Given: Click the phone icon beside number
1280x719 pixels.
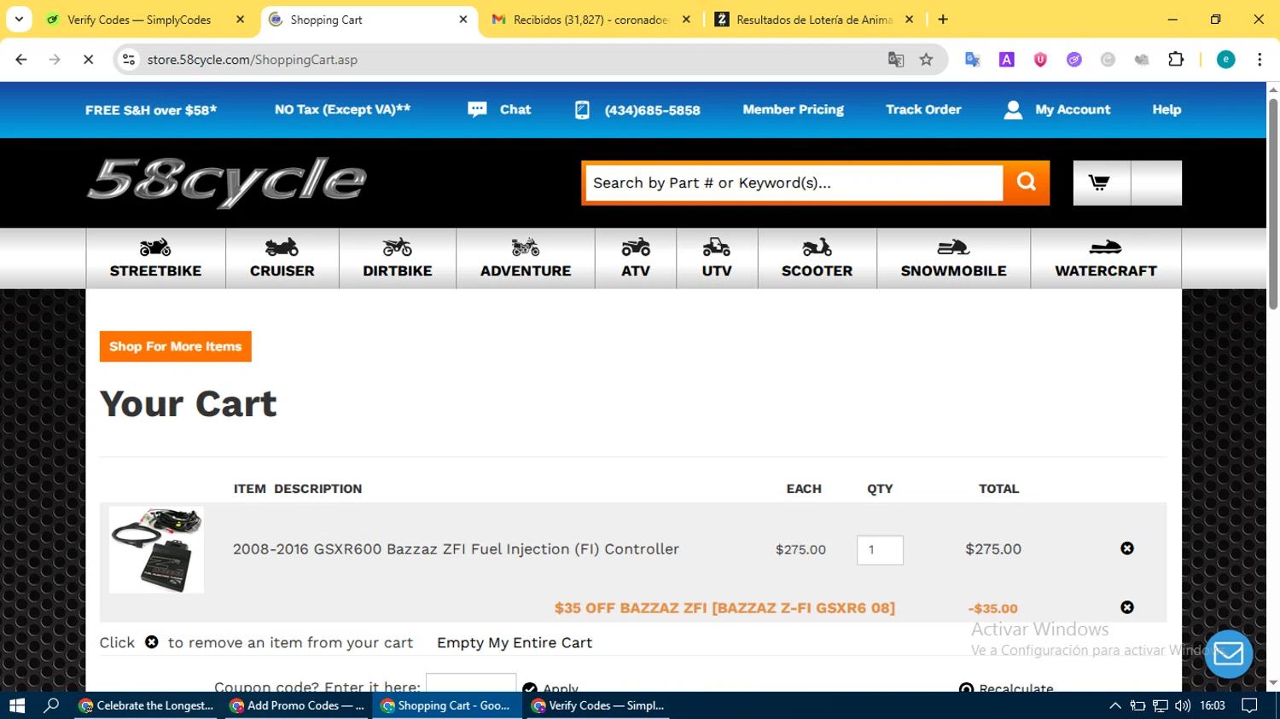Looking at the screenshot, I should [x=582, y=110].
